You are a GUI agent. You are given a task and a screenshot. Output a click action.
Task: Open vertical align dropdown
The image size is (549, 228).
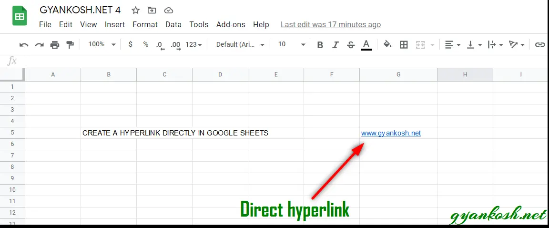(475, 45)
